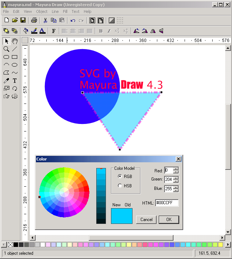This screenshot has width=232, height=259.
Task: Cancel the Color dialog
Action: [146, 220]
